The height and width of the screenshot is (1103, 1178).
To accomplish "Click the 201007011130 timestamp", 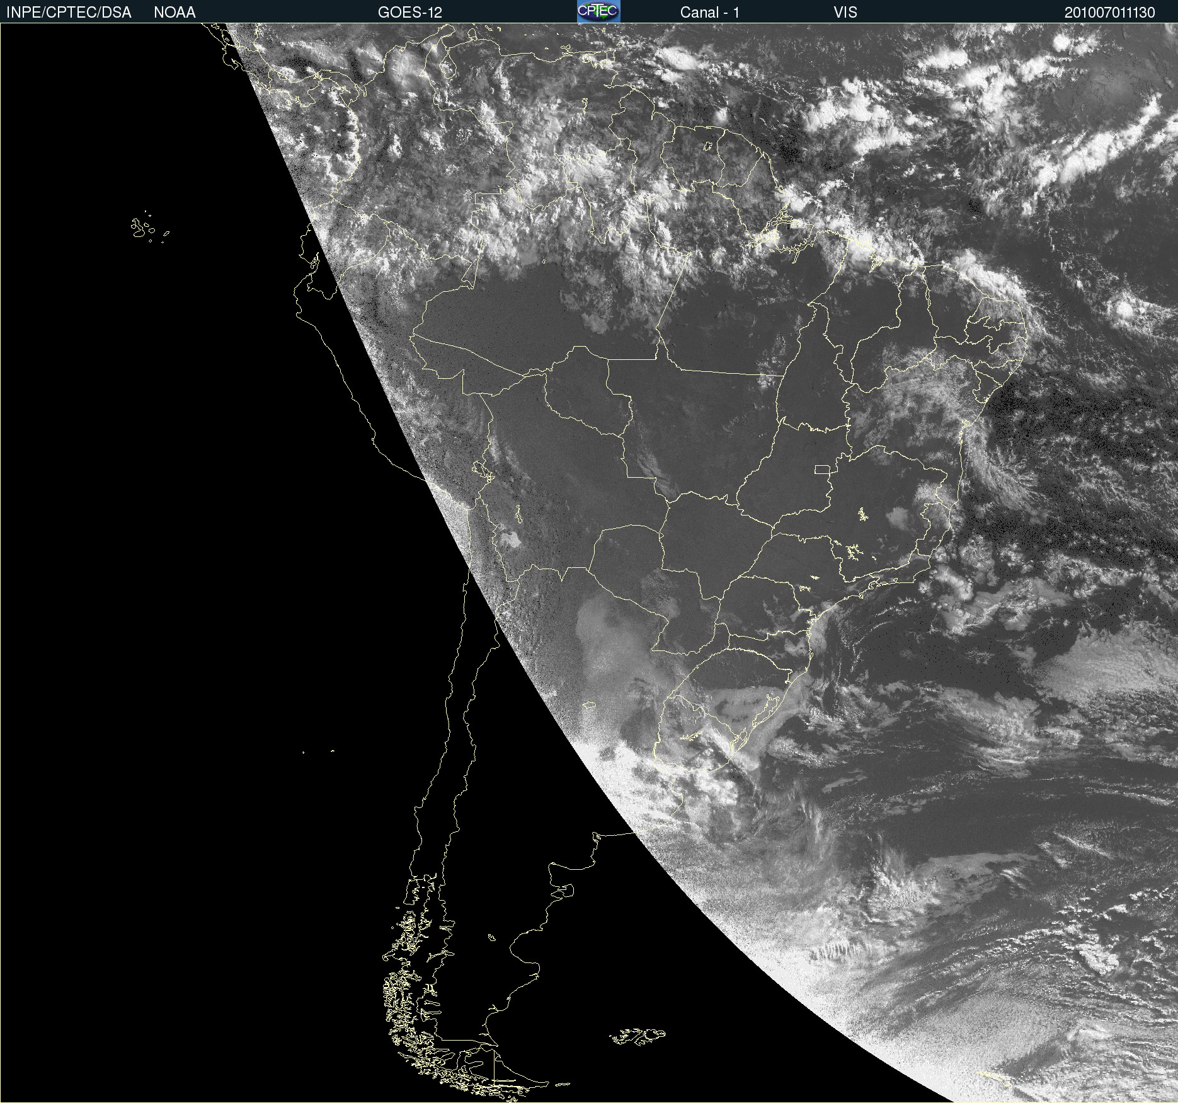I will pyautogui.click(x=1110, y=13).
